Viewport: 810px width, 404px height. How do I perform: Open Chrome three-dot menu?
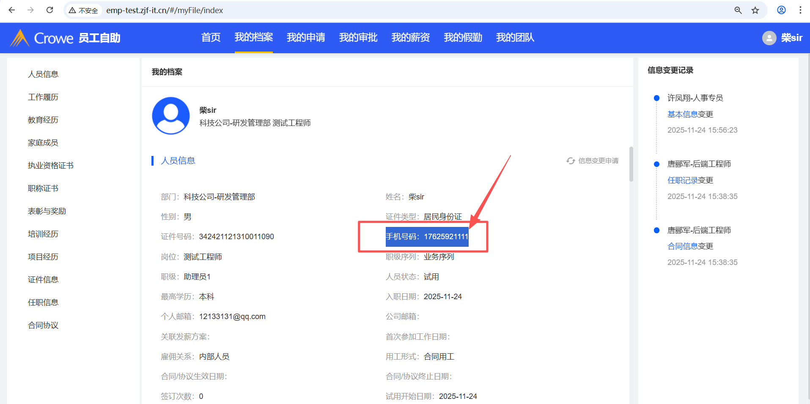point(800,10)
